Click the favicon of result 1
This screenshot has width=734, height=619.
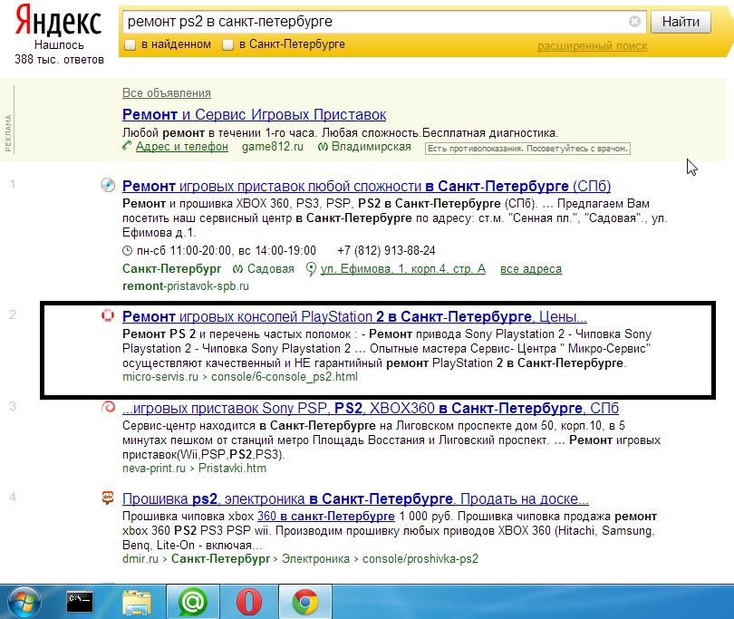tap(108, 185)
